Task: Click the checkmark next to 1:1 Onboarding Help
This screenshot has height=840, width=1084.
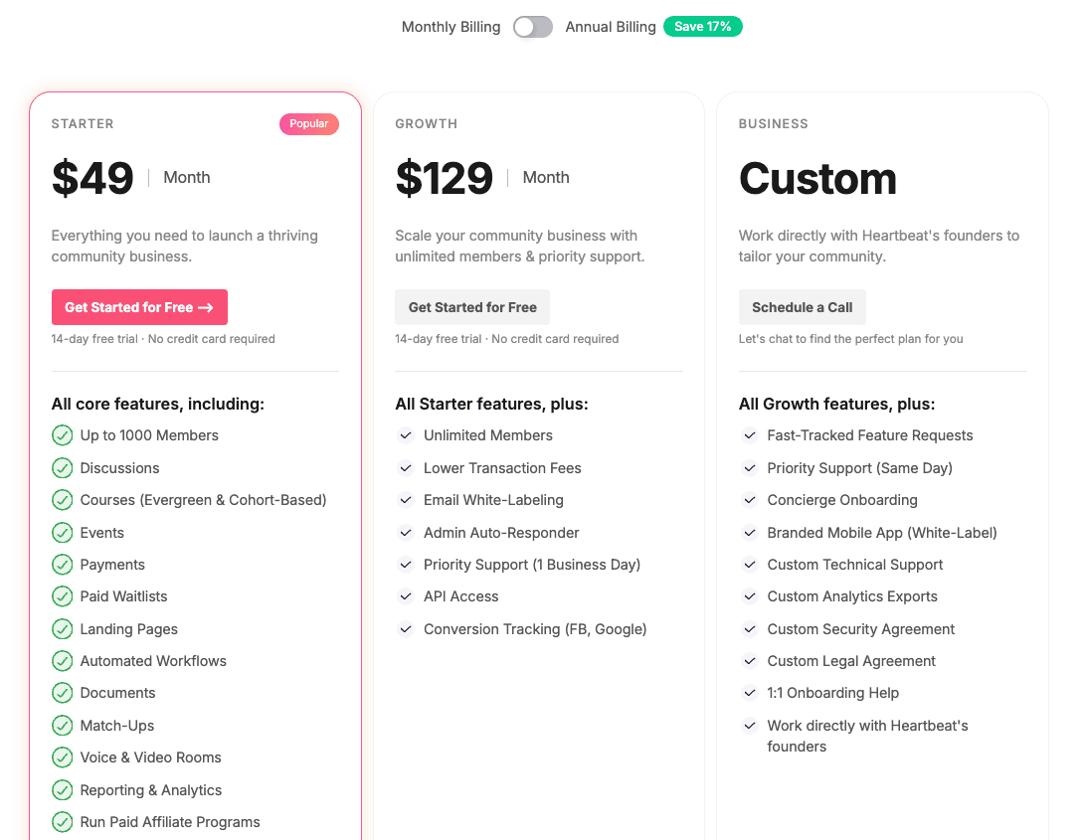Action: coord(750,693)
